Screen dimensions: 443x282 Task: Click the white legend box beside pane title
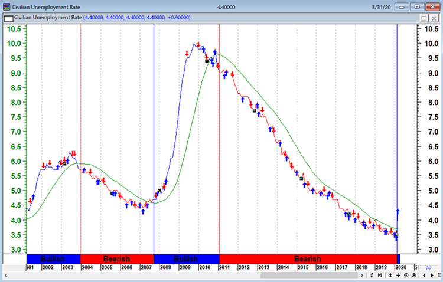click(x=6, y=18)
